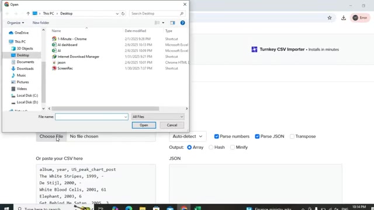
Task: Select the 1-Minute - Chrome shortcut file
Action: click(72, 39)
